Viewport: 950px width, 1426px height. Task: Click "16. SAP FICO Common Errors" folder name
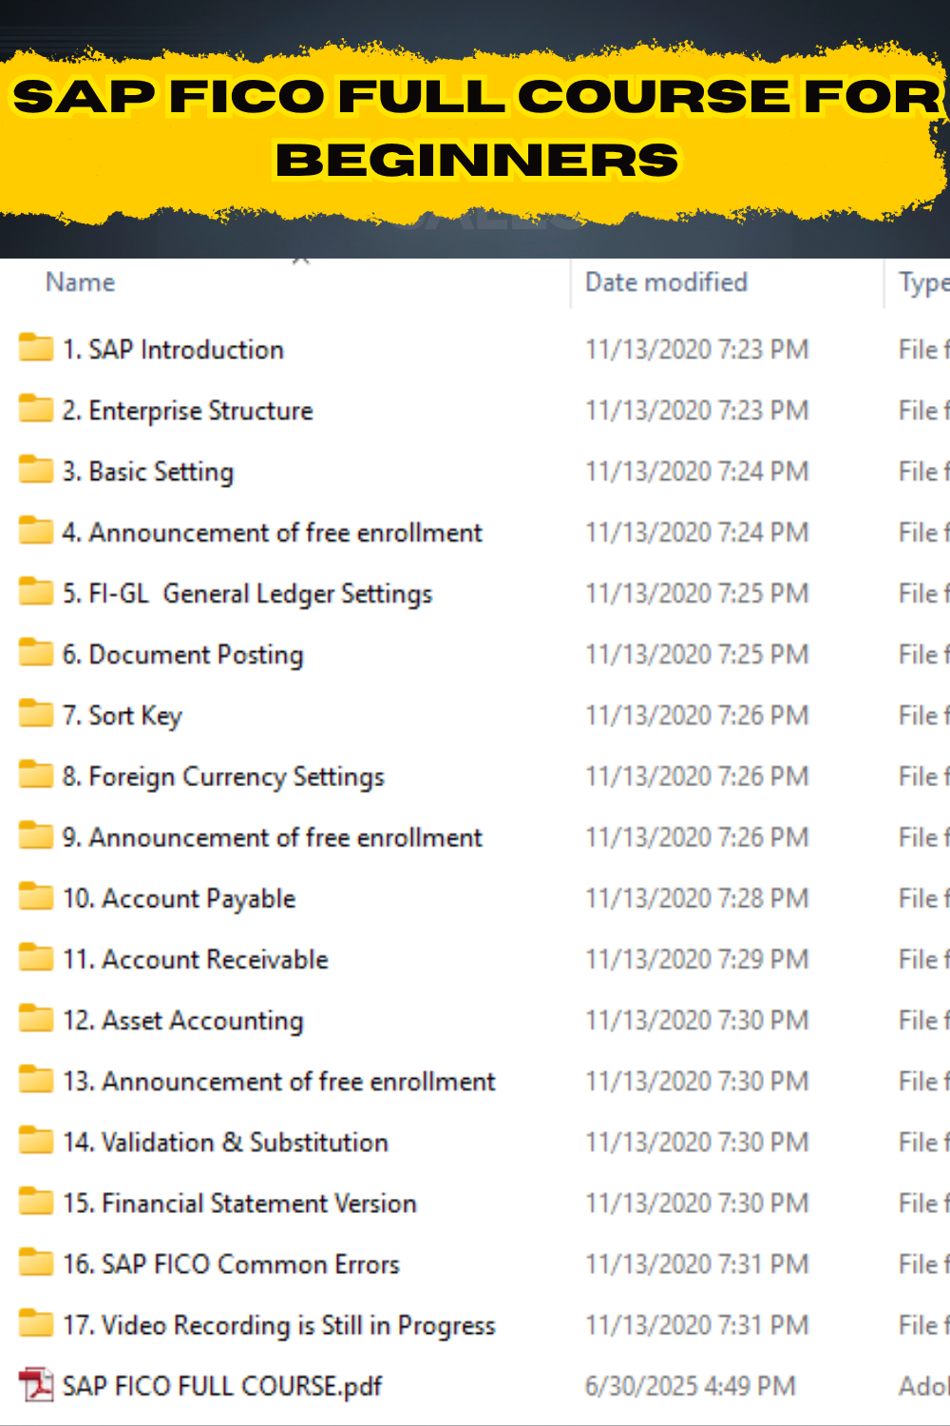[231, 1264]
